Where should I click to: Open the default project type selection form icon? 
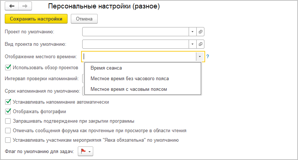[x=200, y=44]
